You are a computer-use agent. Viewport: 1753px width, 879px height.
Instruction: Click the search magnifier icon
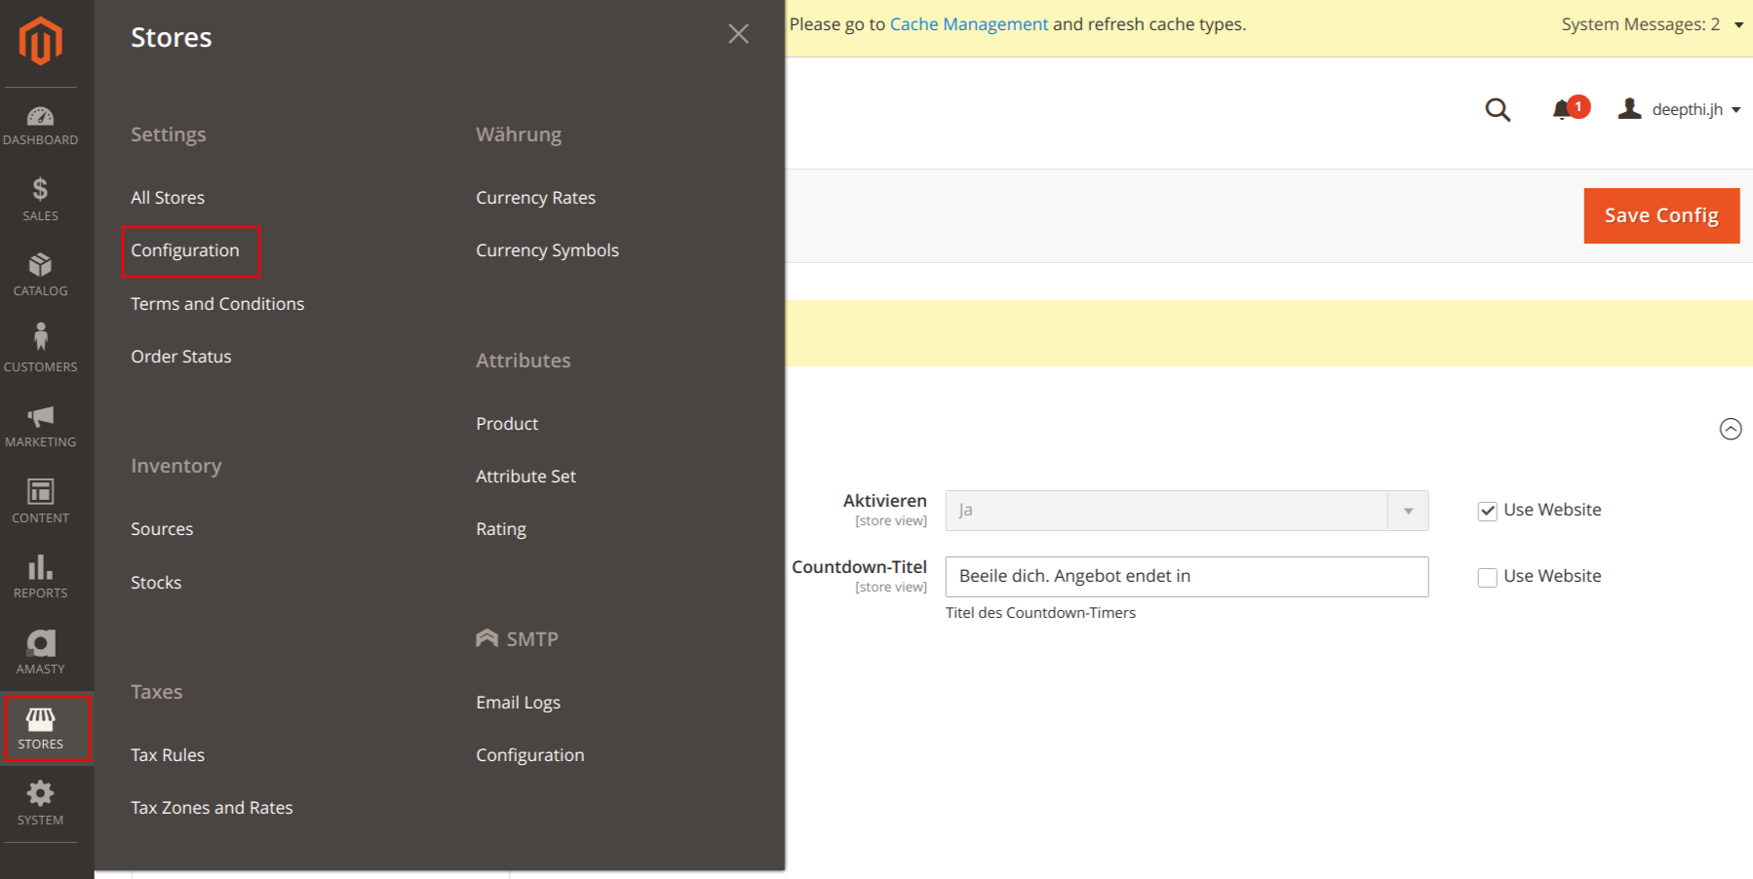coord(1498,110)
